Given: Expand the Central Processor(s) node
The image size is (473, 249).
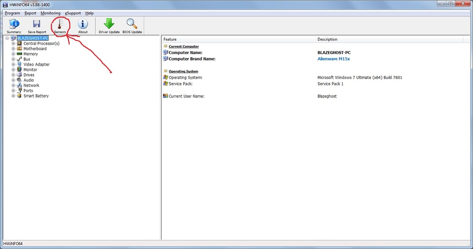Looking at the screenshot, I should (x=13, y=43).
